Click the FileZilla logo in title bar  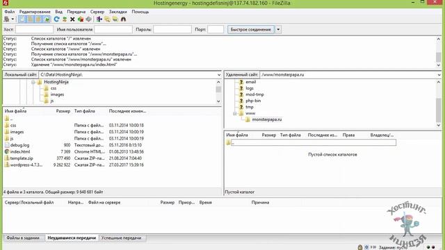5,3
